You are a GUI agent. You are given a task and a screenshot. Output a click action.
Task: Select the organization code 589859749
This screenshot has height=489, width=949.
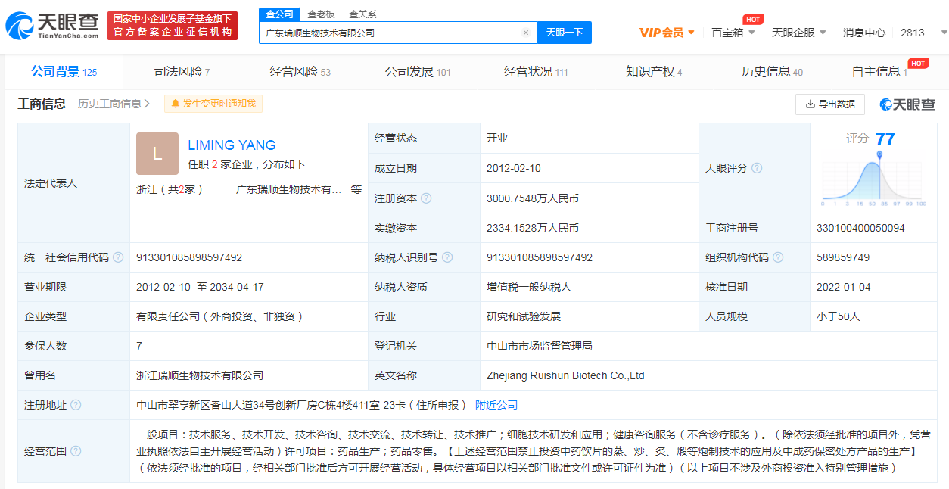[843, 257]
